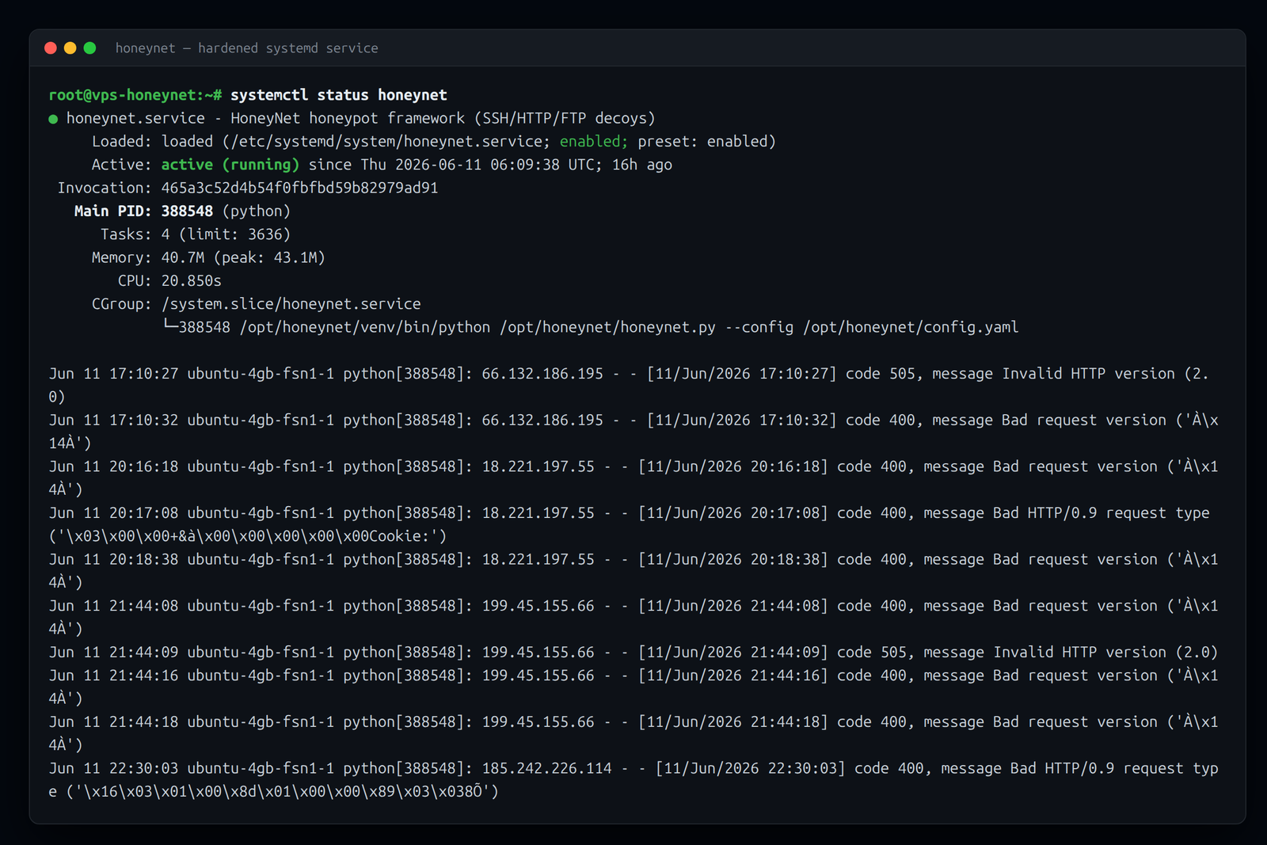Viewport: 1267px width, 845px height.
Task: Click IP '18.221.197.55' in the 20:16:18 entry
Action: (x=538, y=466)
